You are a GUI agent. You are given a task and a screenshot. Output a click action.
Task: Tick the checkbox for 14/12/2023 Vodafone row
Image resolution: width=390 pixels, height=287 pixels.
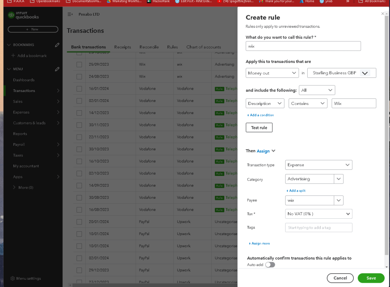point(79,113)
